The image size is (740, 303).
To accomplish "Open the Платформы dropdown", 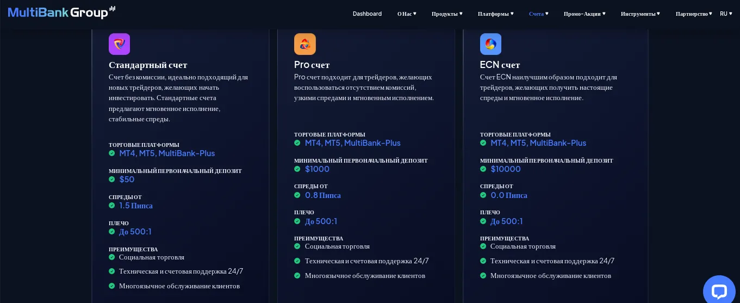I will point(495,14).
